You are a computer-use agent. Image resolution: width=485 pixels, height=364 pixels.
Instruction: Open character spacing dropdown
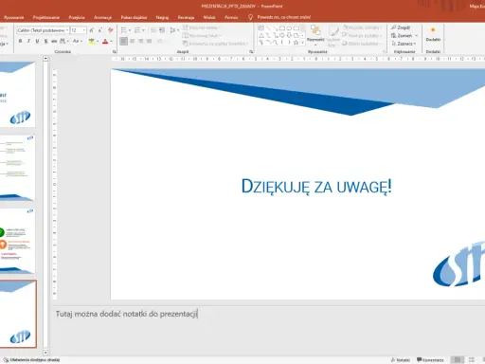click(63, 41)
